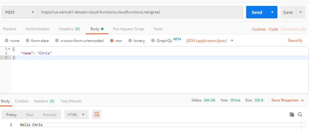This screenshot has width=309, height=131.
Task: Select the 200 OK status value
Action: 210,100
